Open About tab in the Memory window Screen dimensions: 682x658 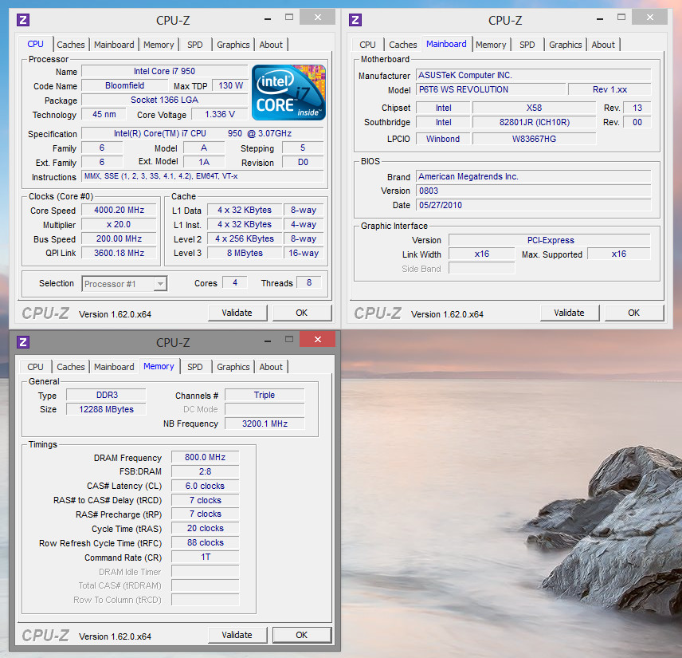point(271,367)
